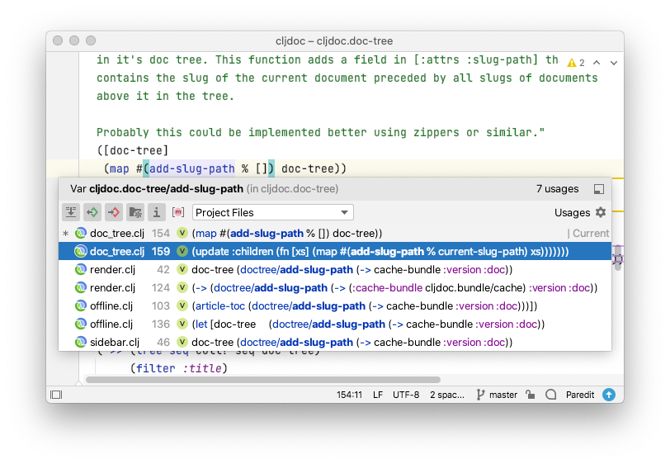The width and height of the screenshot is (670, 464).
Task: Click the folder grouping toolbar icon
Action: tap(135, 212)
